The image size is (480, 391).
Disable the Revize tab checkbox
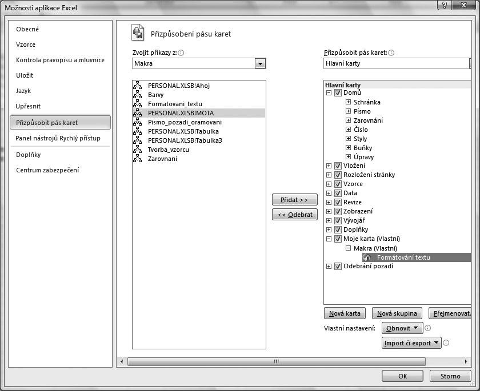(338, 203)
